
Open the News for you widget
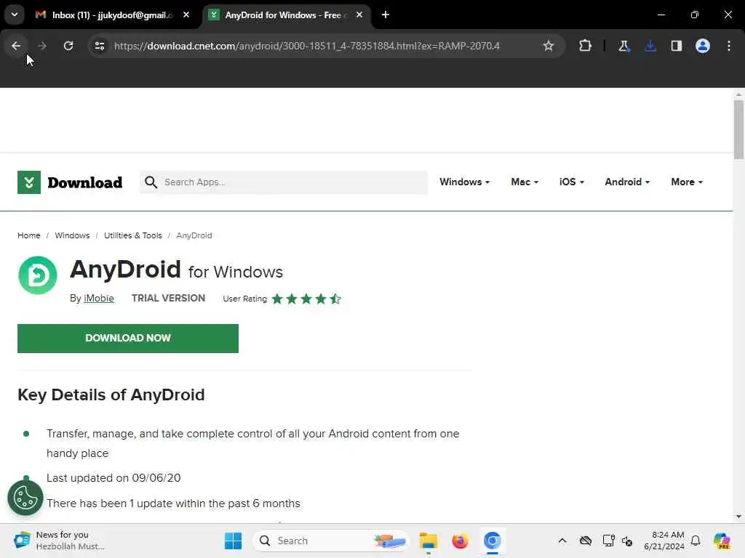click(60, 541)
